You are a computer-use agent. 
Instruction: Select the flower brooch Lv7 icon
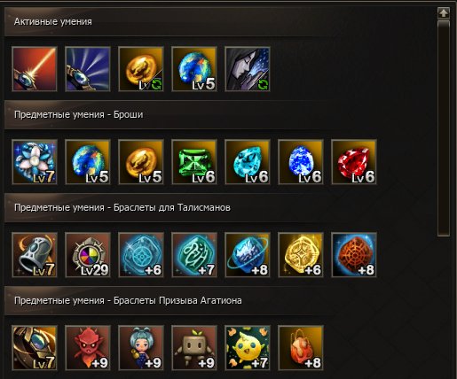[35, 162]
